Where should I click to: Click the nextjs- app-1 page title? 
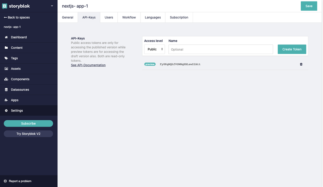click(75, 6)
